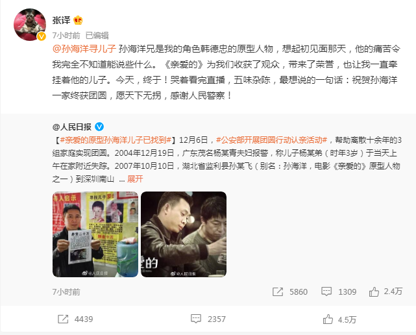Screen dimensions: 416x335
Task: Like the quoted post with 2.4万 likes
Action: [374, 292]
